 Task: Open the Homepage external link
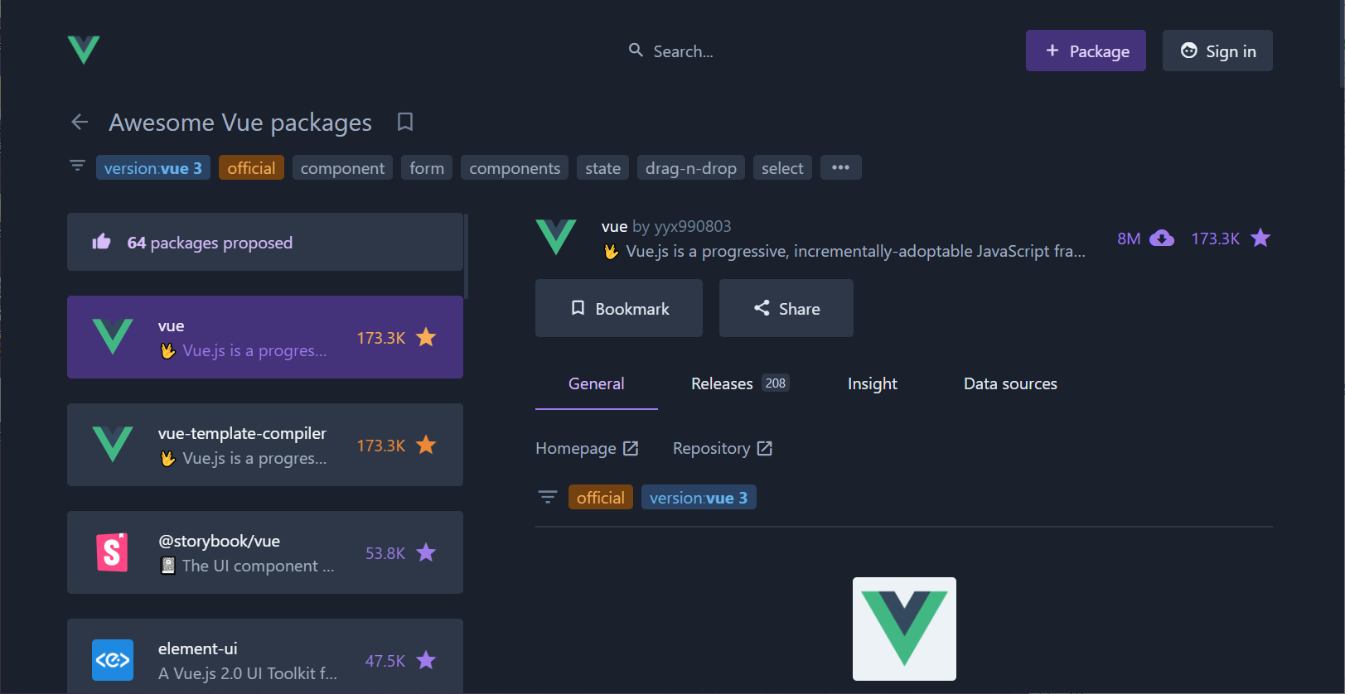point(587,448)
